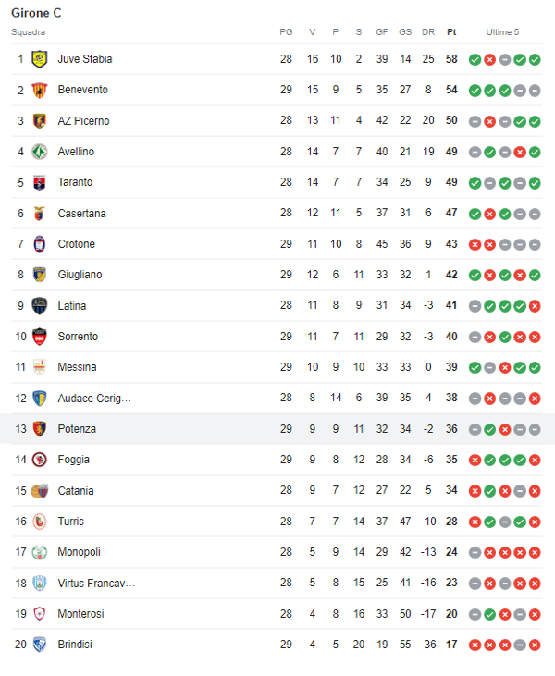Click the Catania club crest
Viewport: 555px width, 676px height.
click(x=39, y=491)
